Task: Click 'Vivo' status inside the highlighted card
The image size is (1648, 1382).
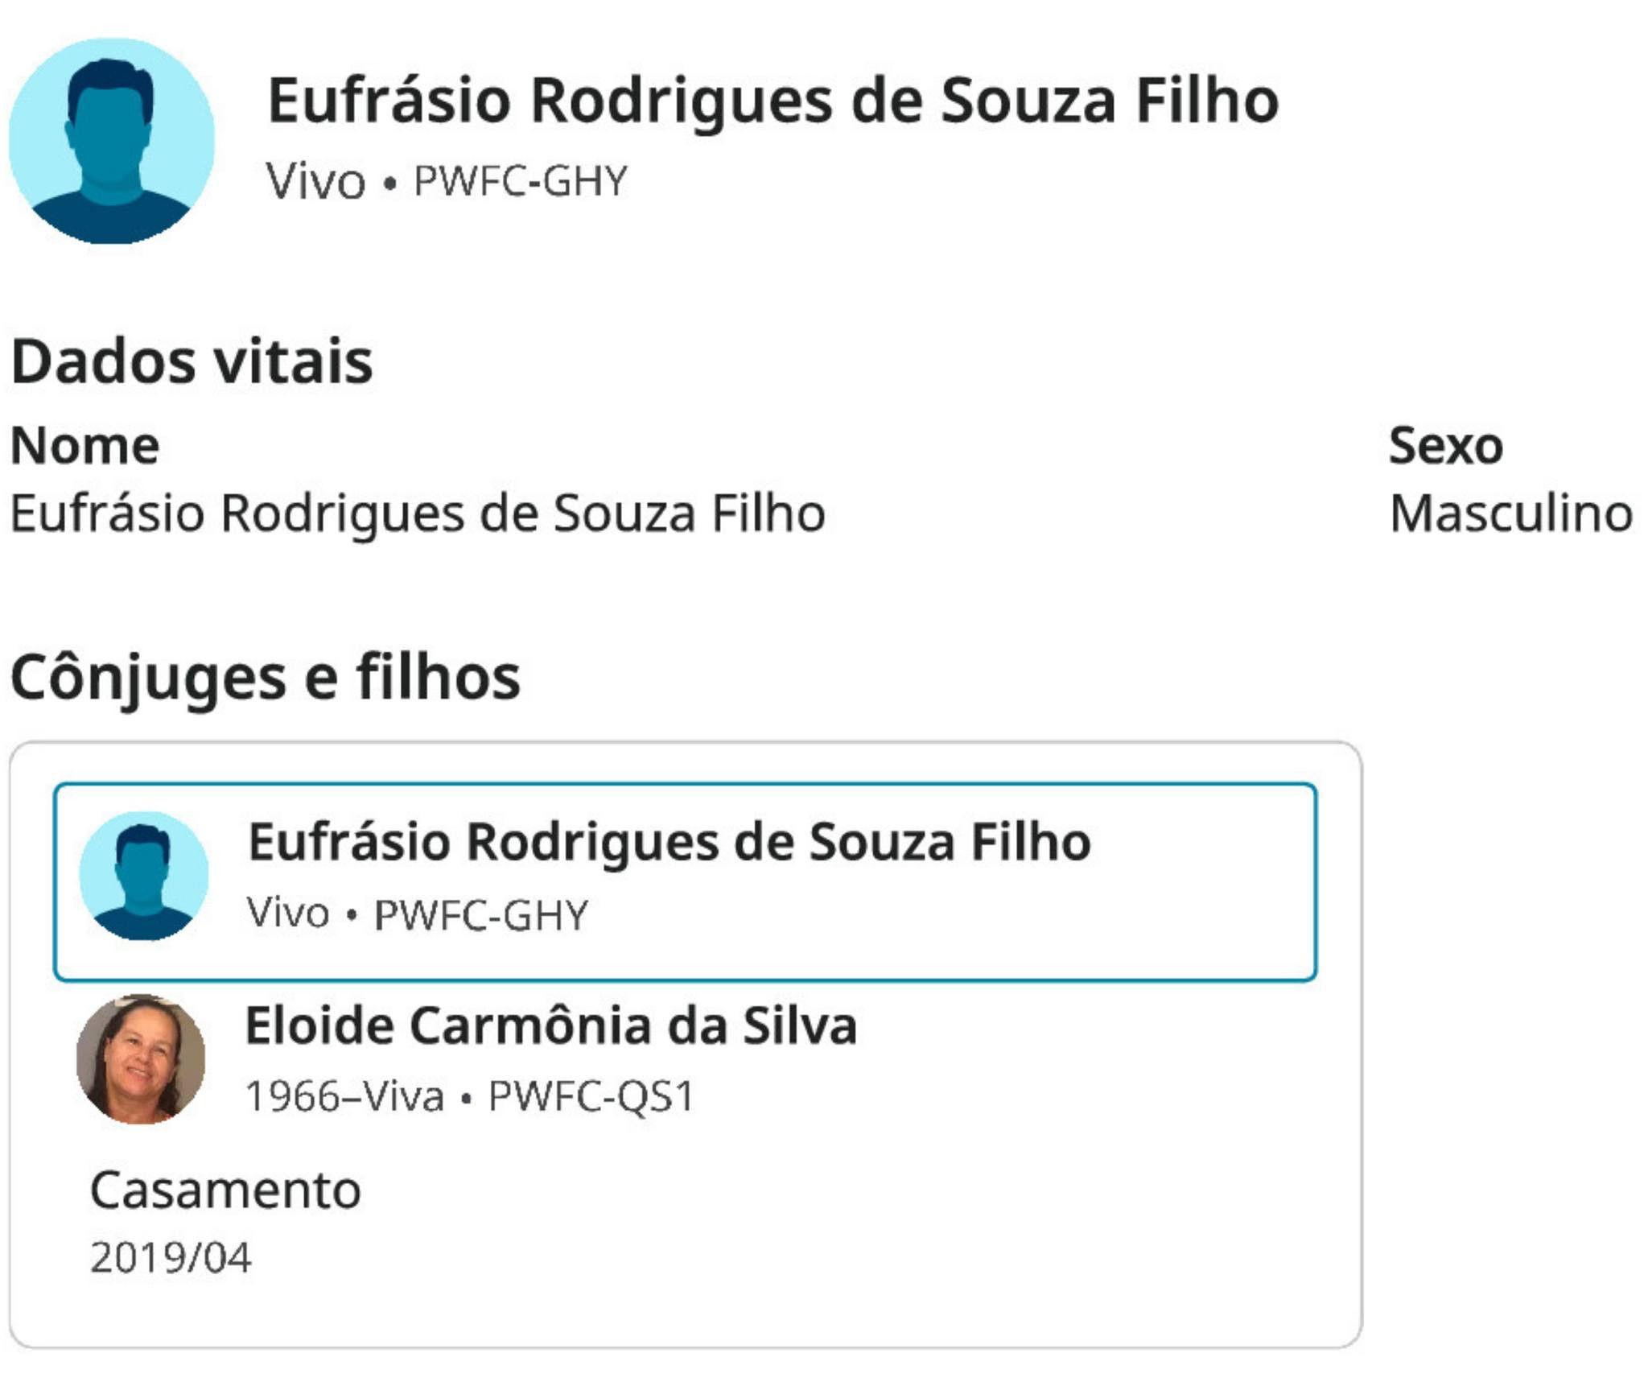Action: (288, 913)
